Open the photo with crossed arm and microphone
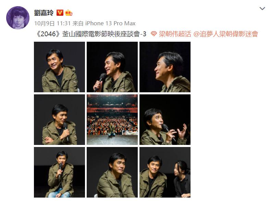 tap(59, 120)
